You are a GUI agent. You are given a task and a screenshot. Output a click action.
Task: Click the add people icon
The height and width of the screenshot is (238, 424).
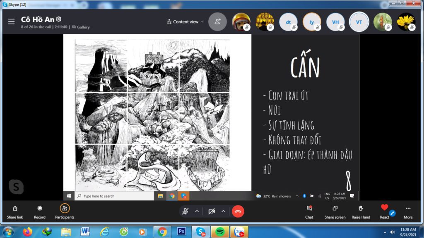(217, 22)
